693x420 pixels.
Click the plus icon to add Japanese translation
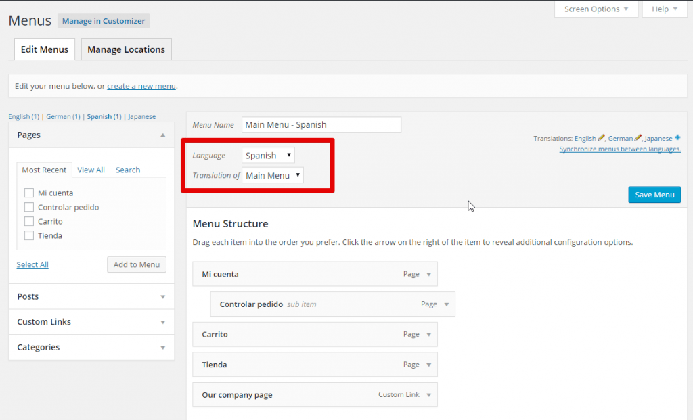(x=677, y=137)
